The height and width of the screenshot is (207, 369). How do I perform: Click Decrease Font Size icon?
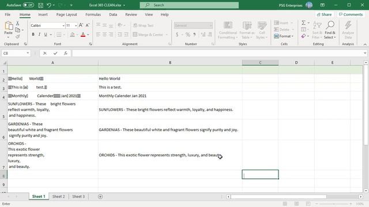87,25
